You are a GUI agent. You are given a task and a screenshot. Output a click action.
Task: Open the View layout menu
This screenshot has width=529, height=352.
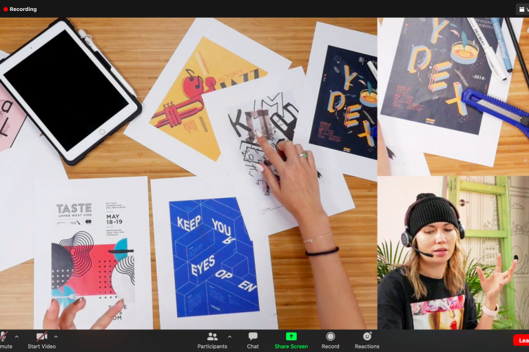522,9
